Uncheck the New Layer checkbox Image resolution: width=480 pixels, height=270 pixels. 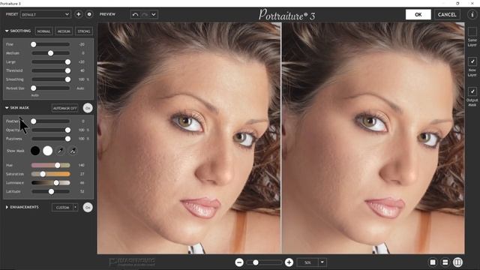[x=472, y=61]
